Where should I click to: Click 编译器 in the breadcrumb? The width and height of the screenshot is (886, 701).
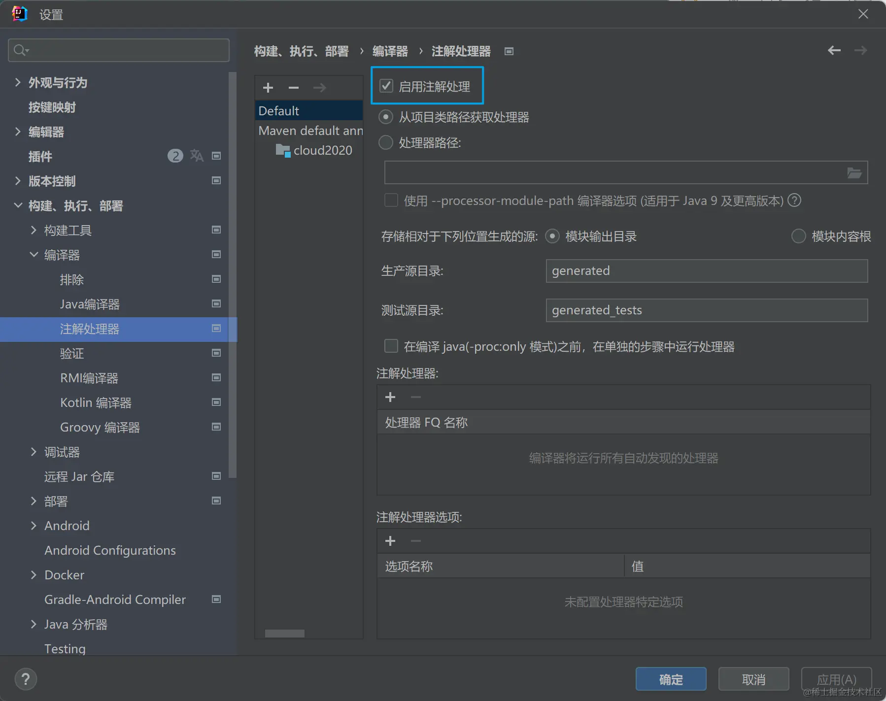[390, 51]
